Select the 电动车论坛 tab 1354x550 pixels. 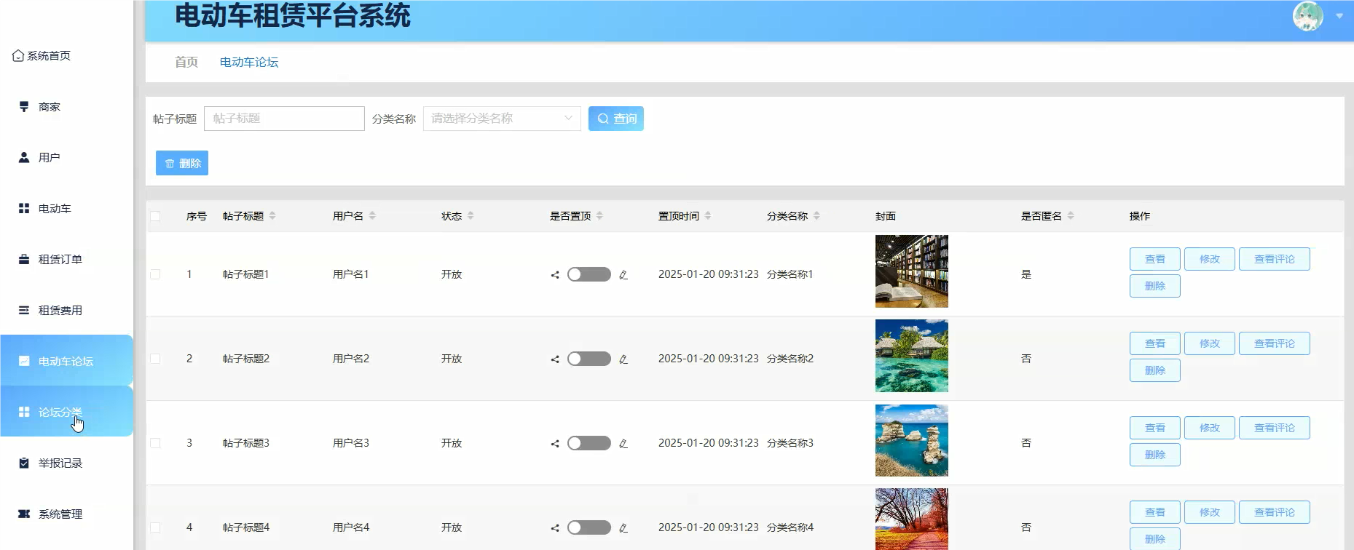[249, 62]
